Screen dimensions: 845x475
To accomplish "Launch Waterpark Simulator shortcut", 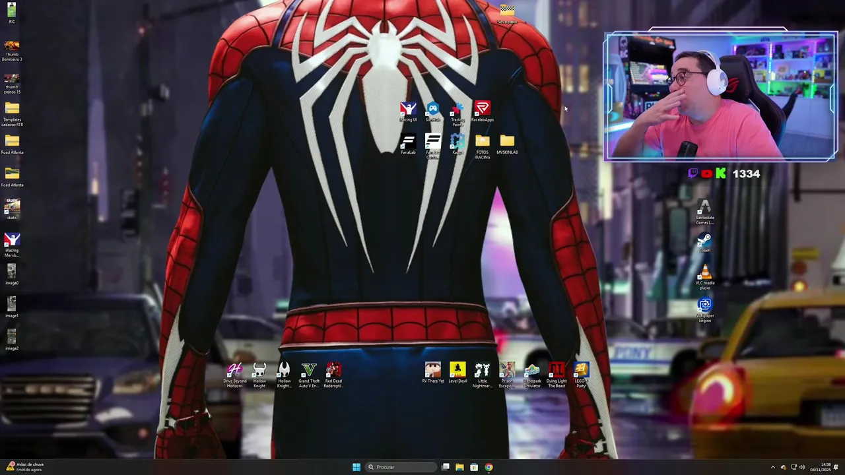I will (x=531, y=375).
